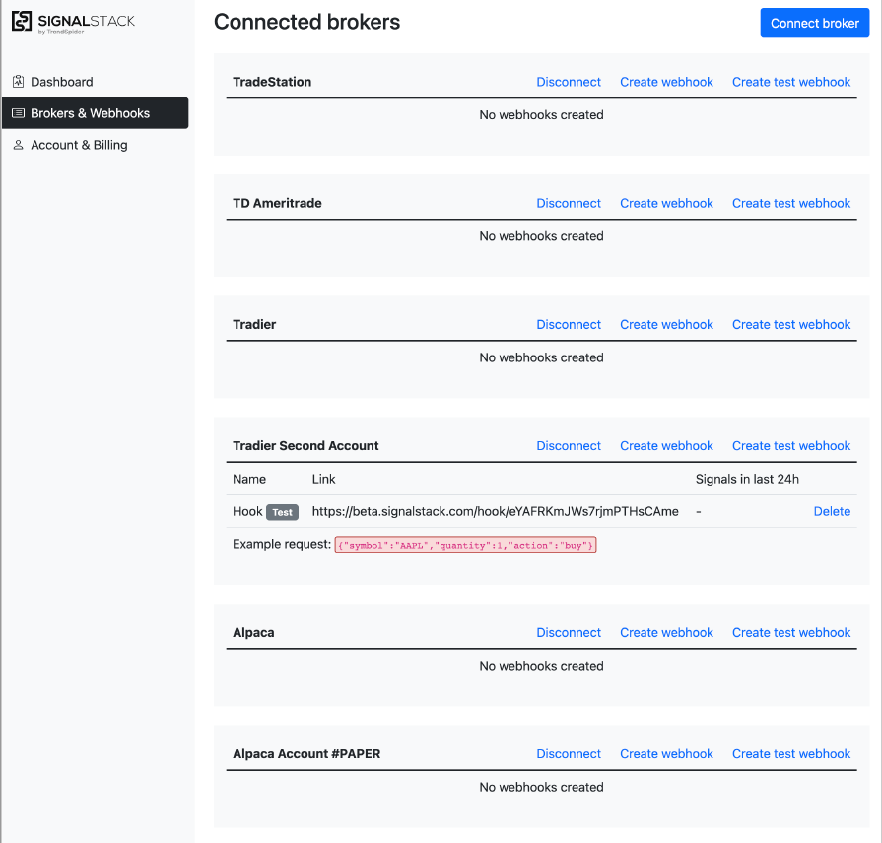Create test webhook for Alpaca
The height and width of the screenshot is (843, 882).
coord(791,632)
